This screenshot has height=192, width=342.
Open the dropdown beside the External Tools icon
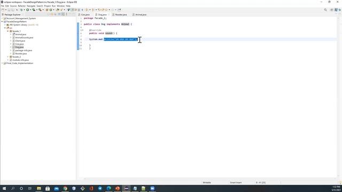point(43,10)
